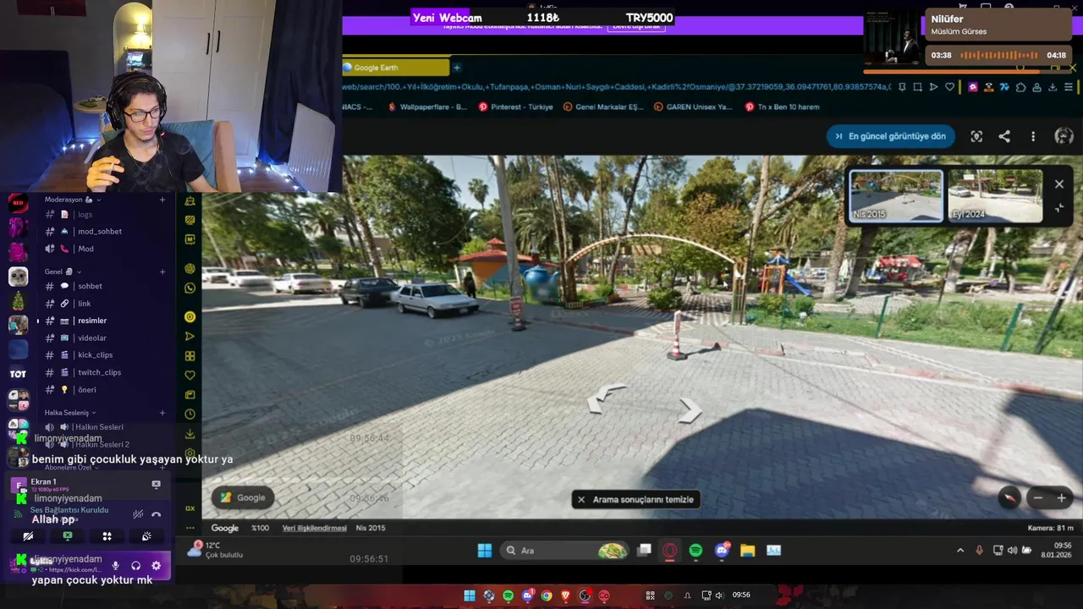The image size is (1083, 609).
Task: Open the browser downloads icon in toolbar
Action: (1053, 86)
